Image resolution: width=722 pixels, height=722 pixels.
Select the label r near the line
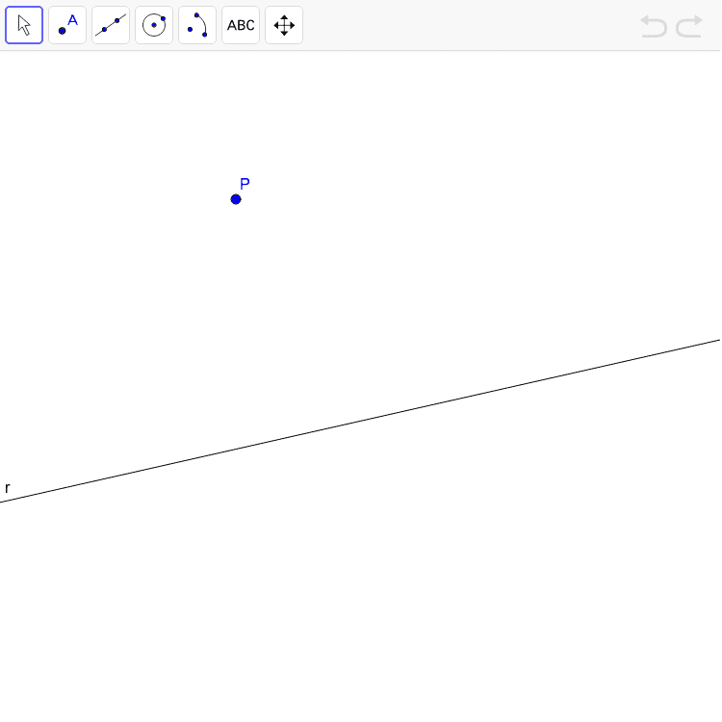click(x=8, y=488)
